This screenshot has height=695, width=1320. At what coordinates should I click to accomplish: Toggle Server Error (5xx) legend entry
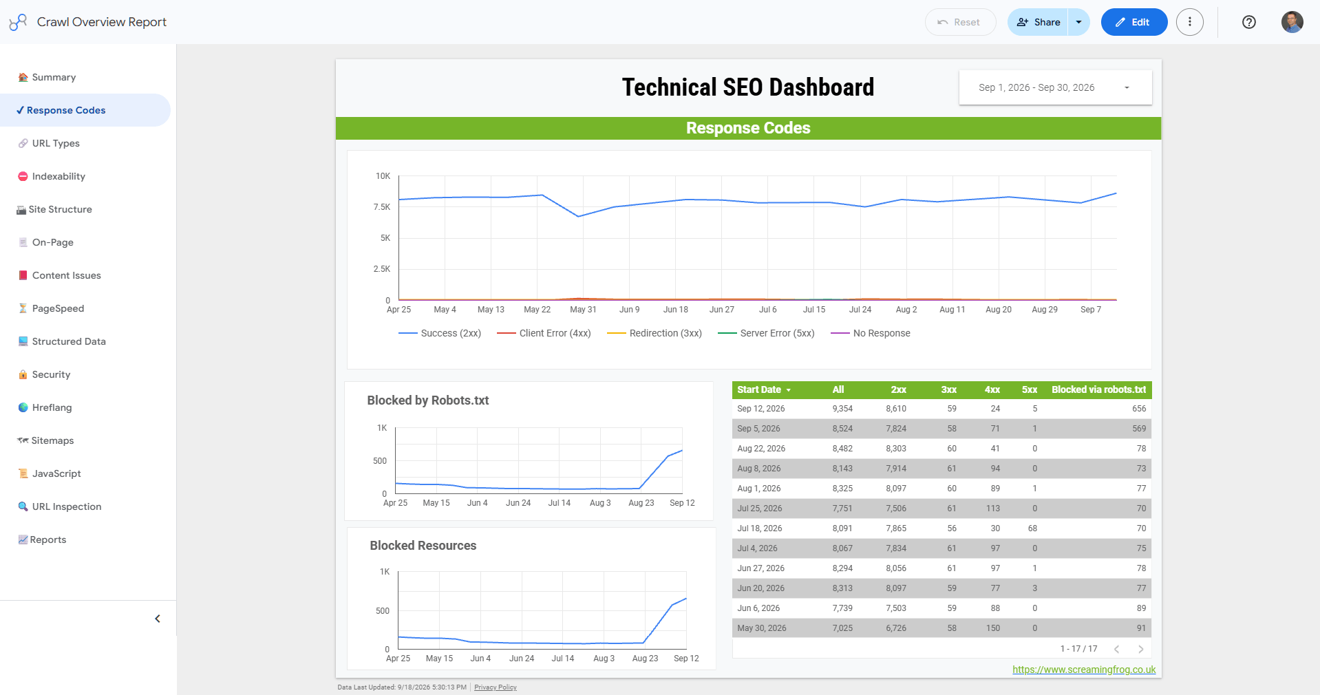[x=766, y=333]
